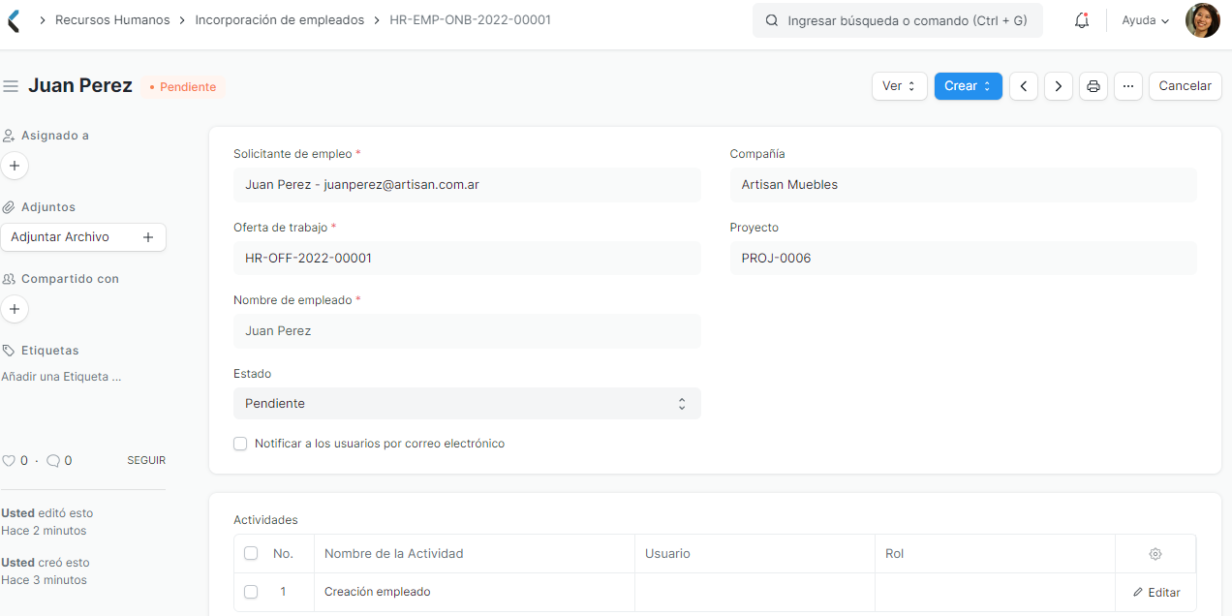Click the Pendiente status badge
Viewport: 1232px width, 616px height.
tap(183, 87)
